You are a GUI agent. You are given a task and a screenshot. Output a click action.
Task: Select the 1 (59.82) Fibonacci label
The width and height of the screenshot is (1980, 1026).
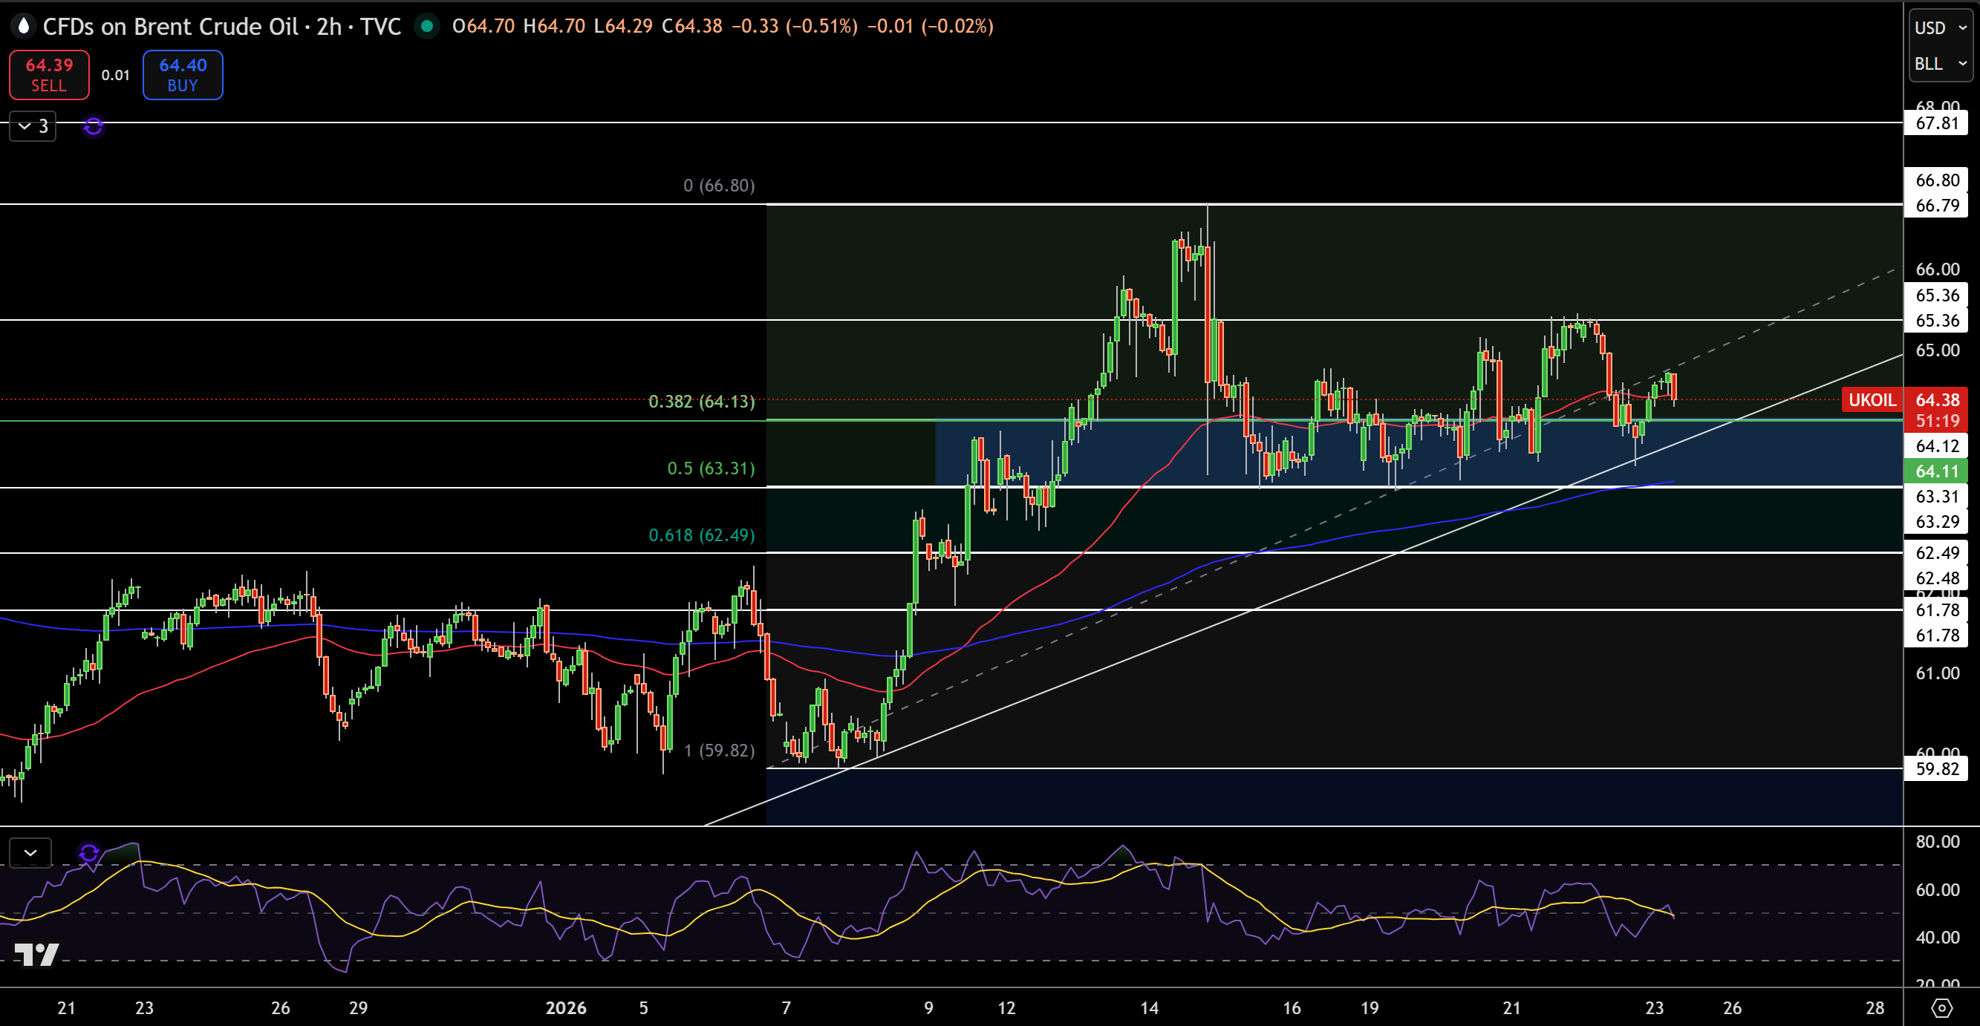720,750
